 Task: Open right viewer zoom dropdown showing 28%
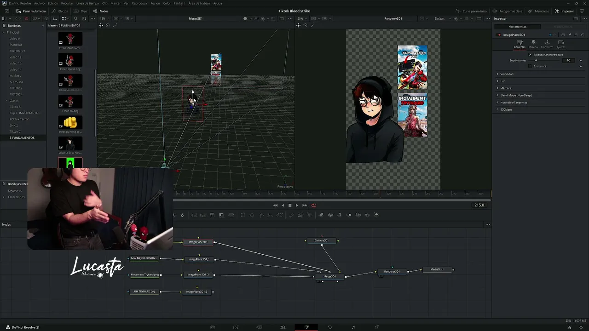[301, 18]
